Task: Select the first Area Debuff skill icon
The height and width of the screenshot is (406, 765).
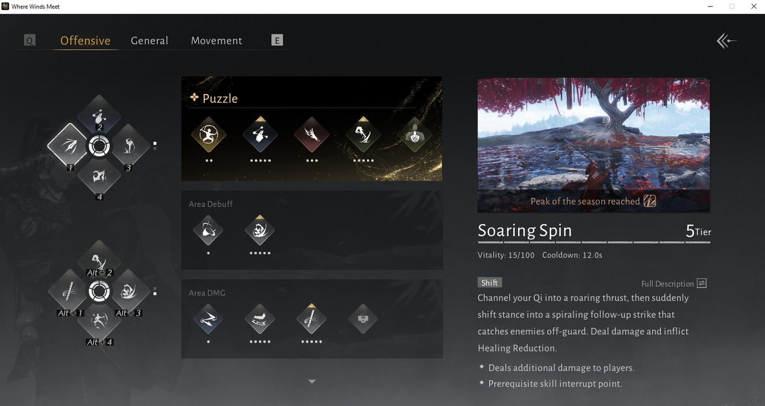Action: tap(209, 230)
